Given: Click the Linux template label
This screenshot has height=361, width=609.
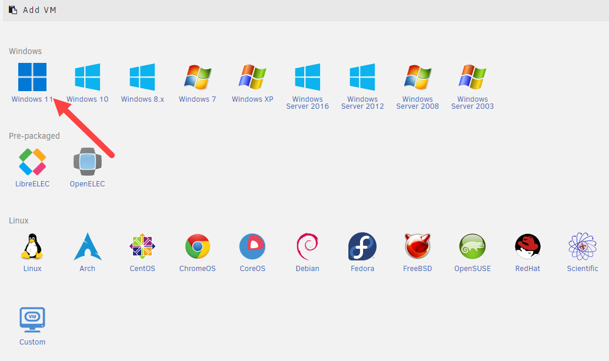Looking at the screenshot, I should (32, 269).
